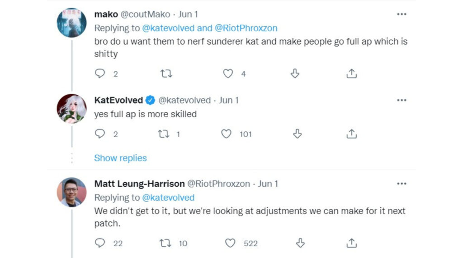Viewport: 463px width, 258px height.
Task: Like mako's tweet with 4 likes
Action: point(228,74)
